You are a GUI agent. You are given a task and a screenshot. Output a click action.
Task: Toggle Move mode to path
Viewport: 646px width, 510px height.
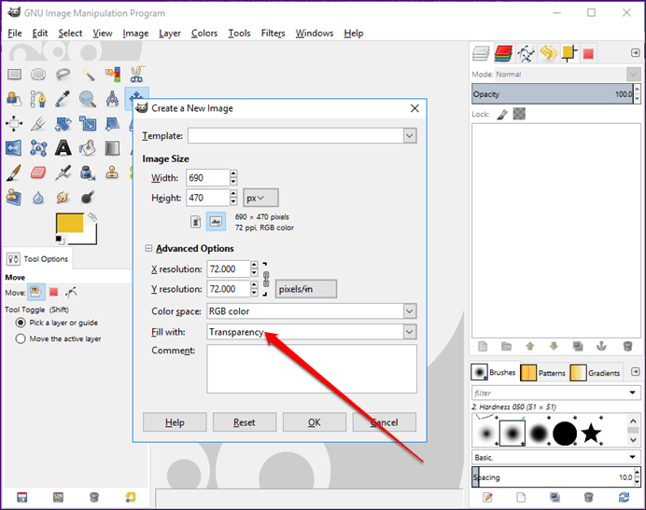pyautogui.click(x=71, y=292)
